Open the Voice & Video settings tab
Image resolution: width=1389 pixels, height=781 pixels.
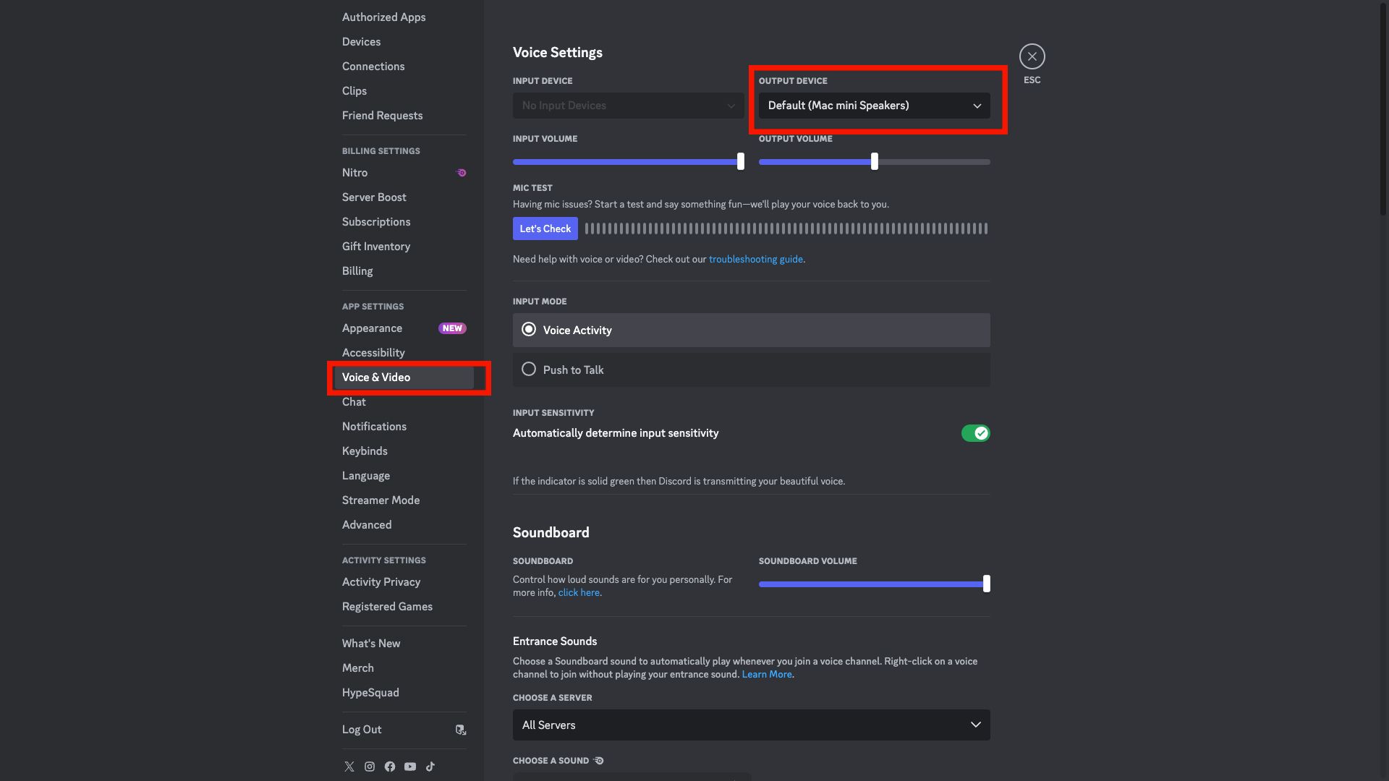pyautogui.click(x=377, y=377)
